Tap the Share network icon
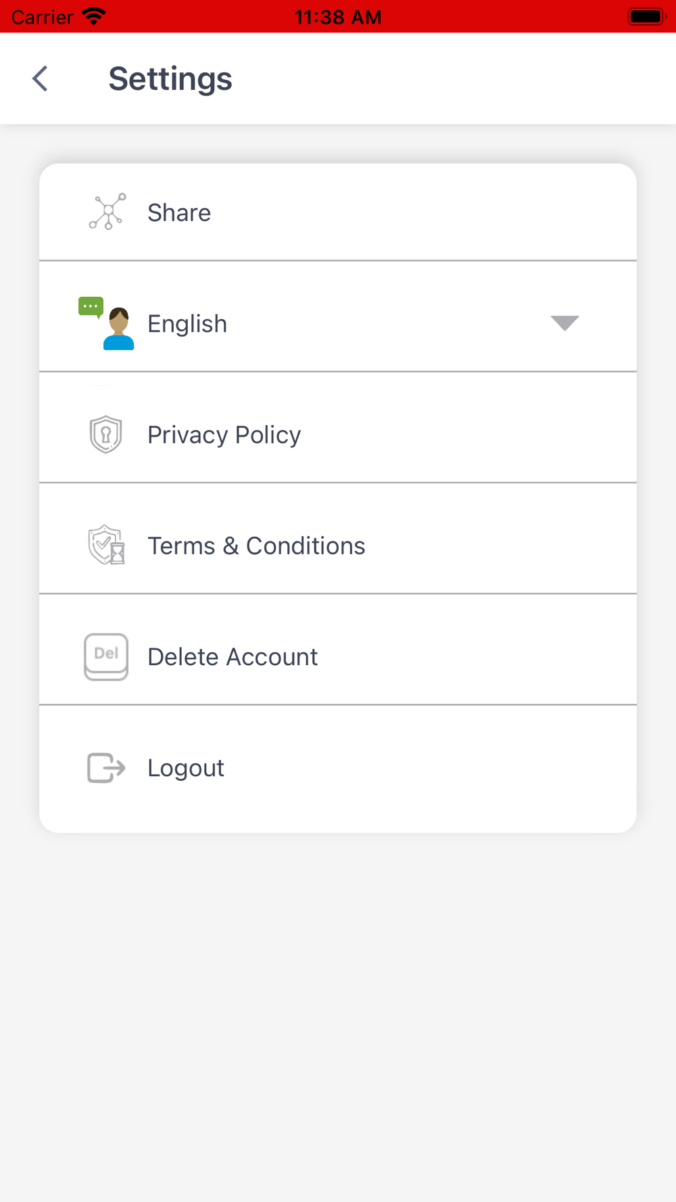This screenshot has width=676, height=1202. (x=107, y=212)
